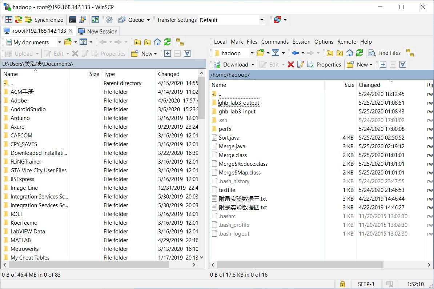This screenshot has width=434, height=289.
Task: Click the remote Rename pencil icon
Action: click(300, 65)
